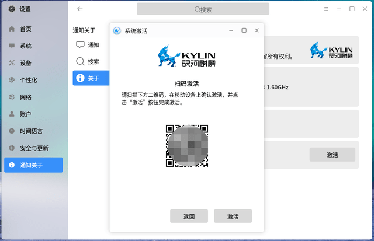This screenshot has height=241, width=374.
Task: Click the clock icon beside 时间语言
Action: tap(12, 131)
